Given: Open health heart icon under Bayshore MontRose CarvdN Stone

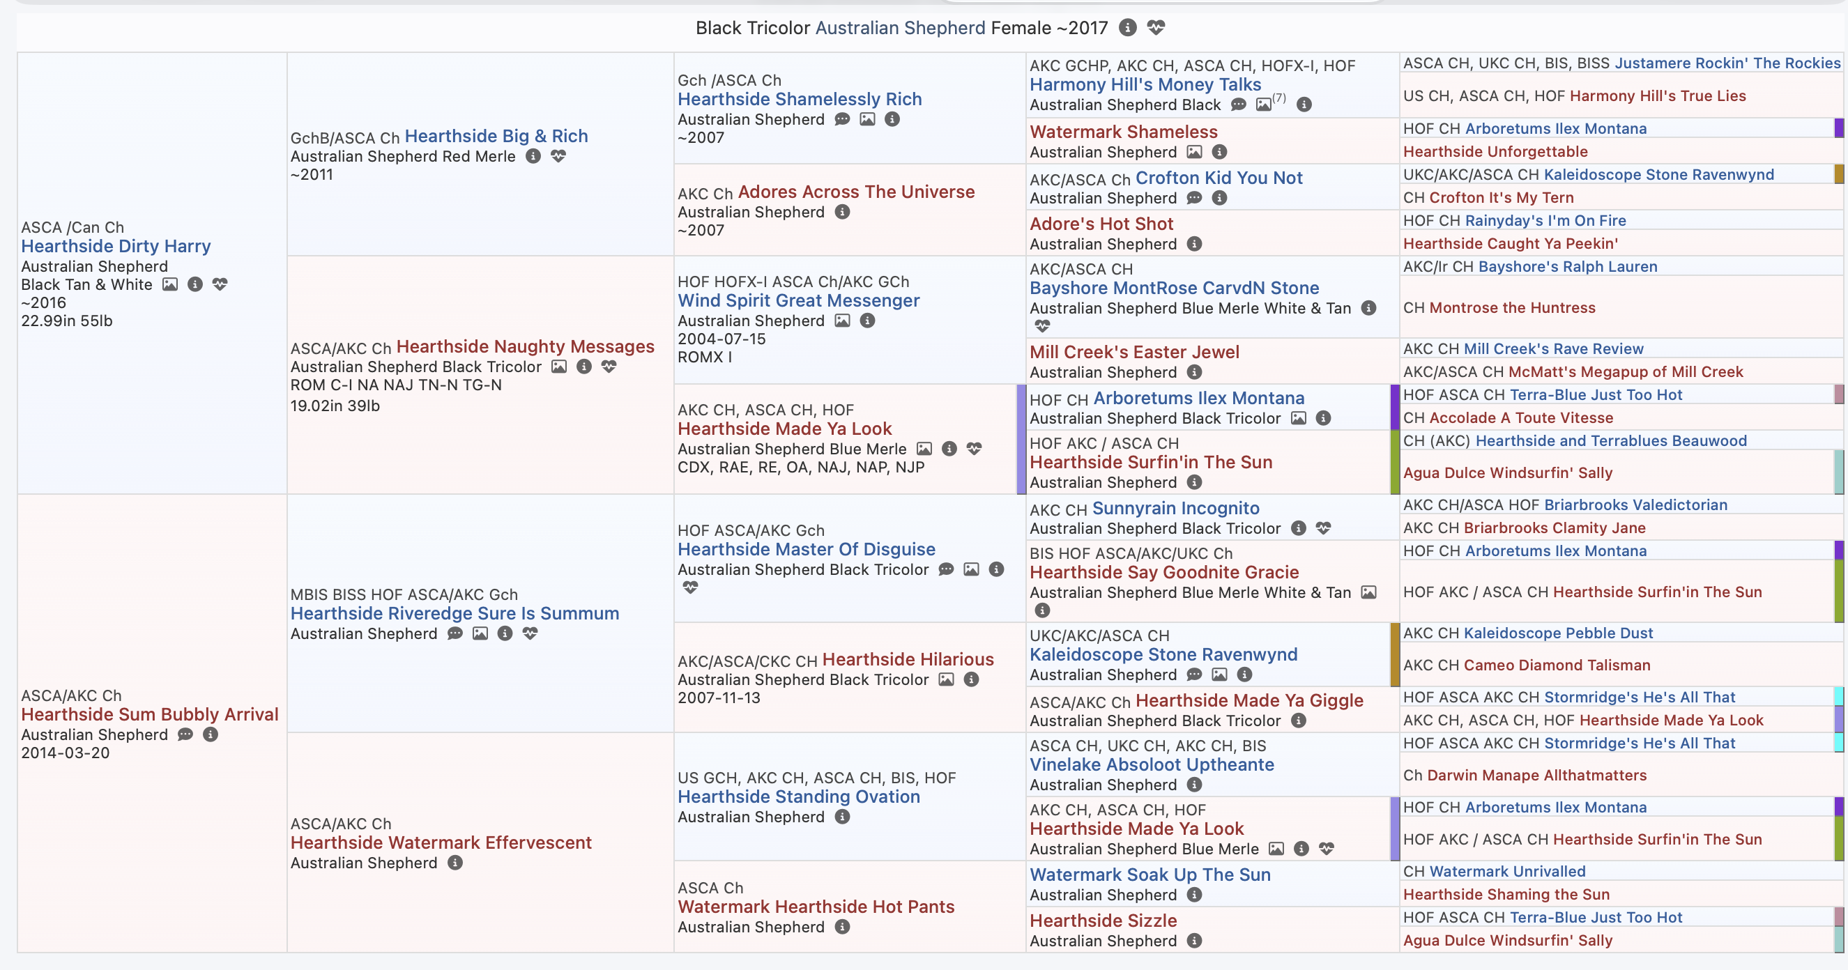Looking at the screenshot, I should coord(1042,326).
